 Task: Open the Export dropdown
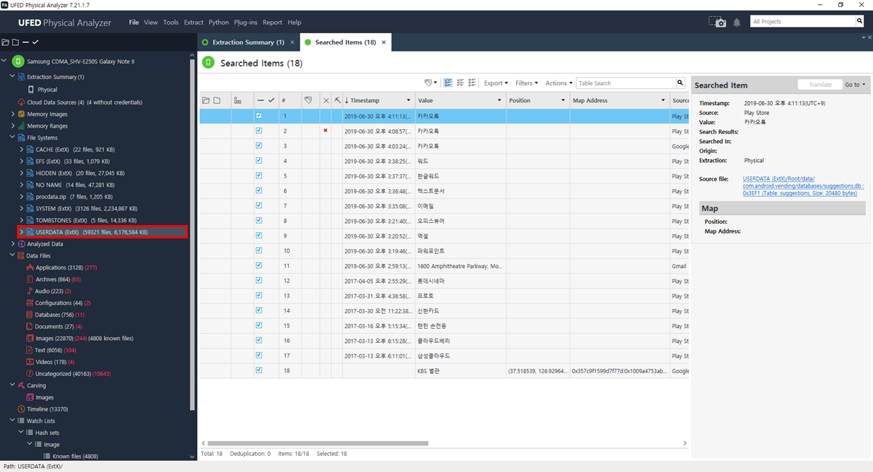pos(495,83)
